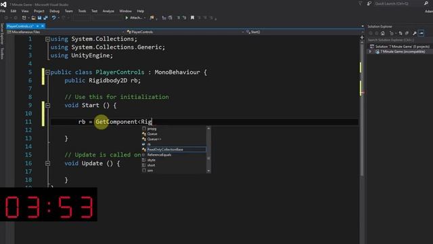Open Solution Explorer Home icon
433x244 pixels.
pyautogui.click(x=383, y=33)
